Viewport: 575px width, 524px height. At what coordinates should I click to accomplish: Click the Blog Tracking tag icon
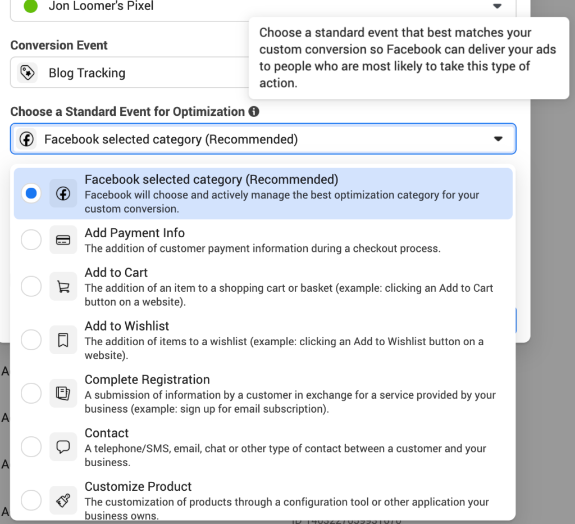pyautogui.click(x=26, y=73)
